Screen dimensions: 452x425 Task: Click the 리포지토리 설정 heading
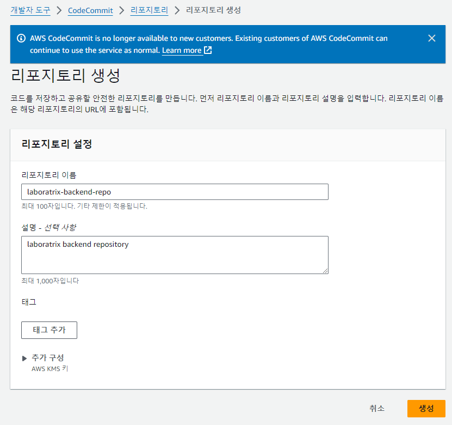point(57,144)
